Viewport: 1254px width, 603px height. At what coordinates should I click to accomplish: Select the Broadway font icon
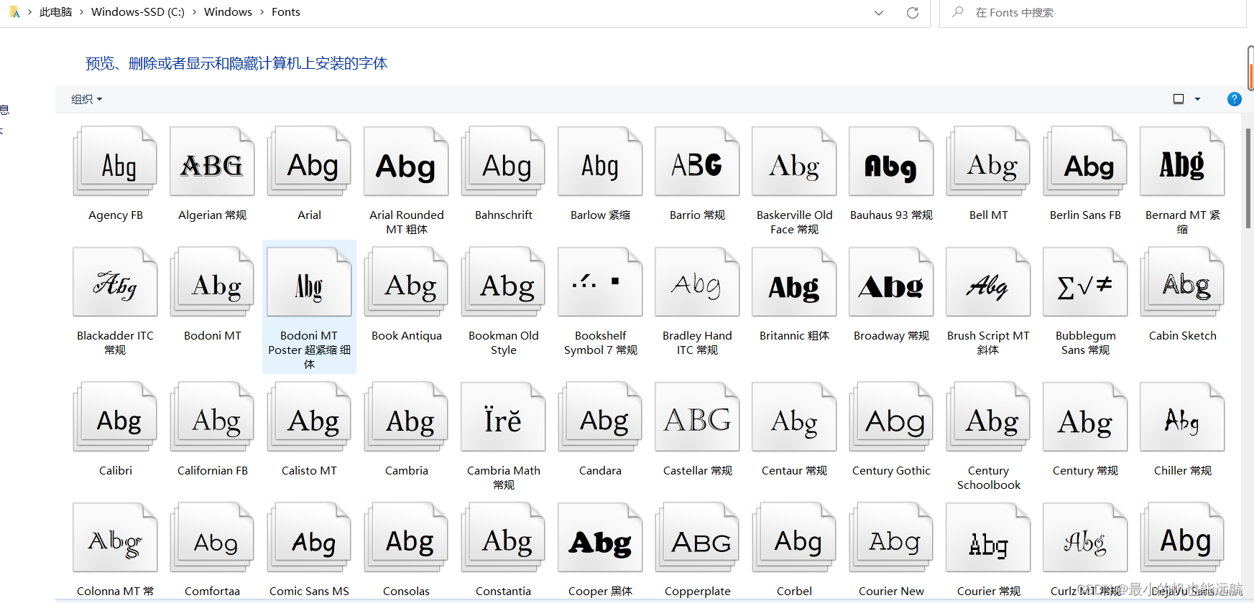[x=891, y=282]
